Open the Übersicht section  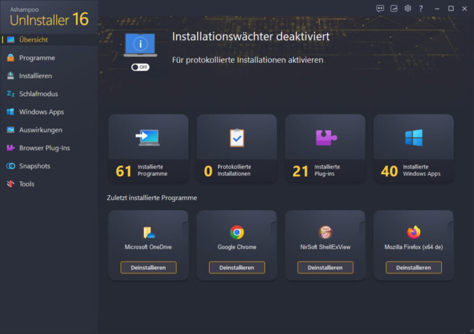pyautogui.click(x=49, y=40)
